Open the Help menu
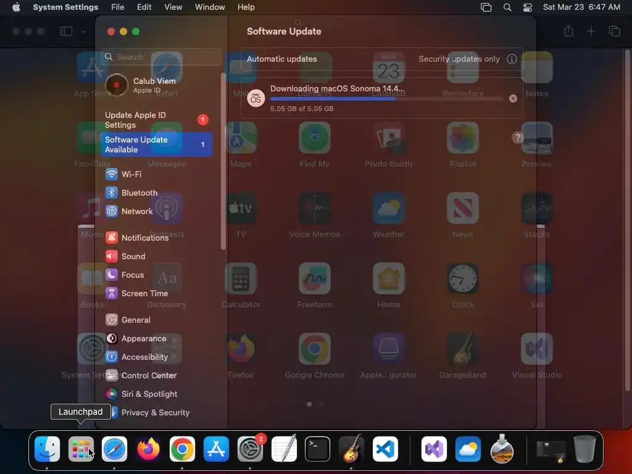This screenshot has height=474, width=632. tap(246, 7)
